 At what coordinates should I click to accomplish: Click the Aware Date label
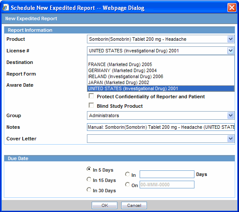(20, 85)
